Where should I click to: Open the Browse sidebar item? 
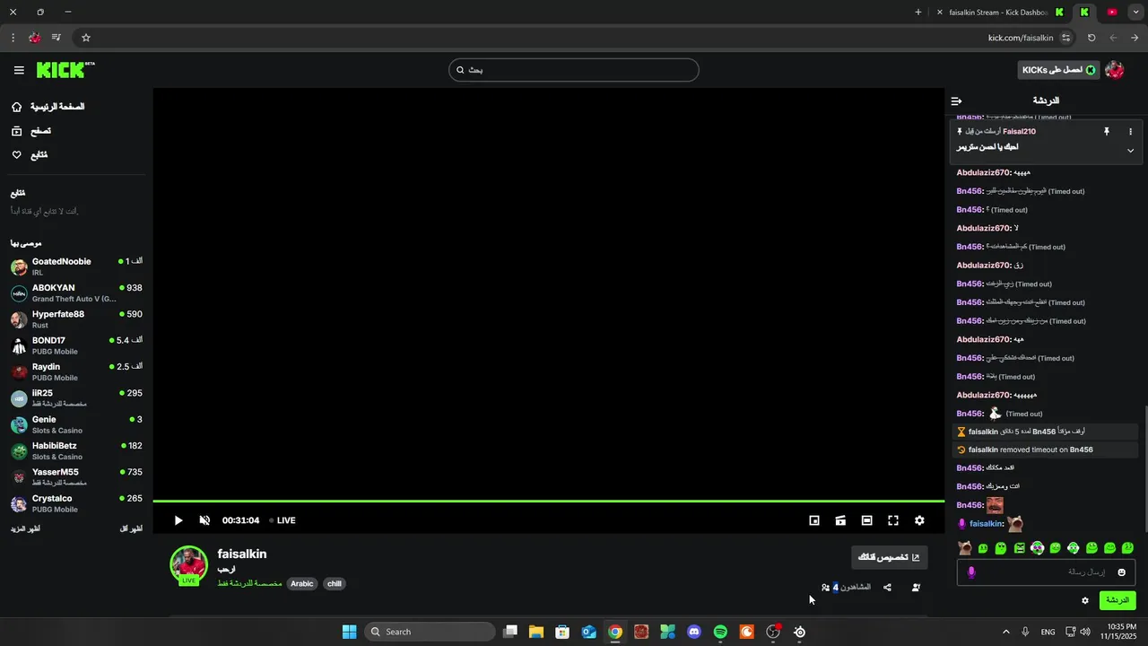tap(31, 131)
